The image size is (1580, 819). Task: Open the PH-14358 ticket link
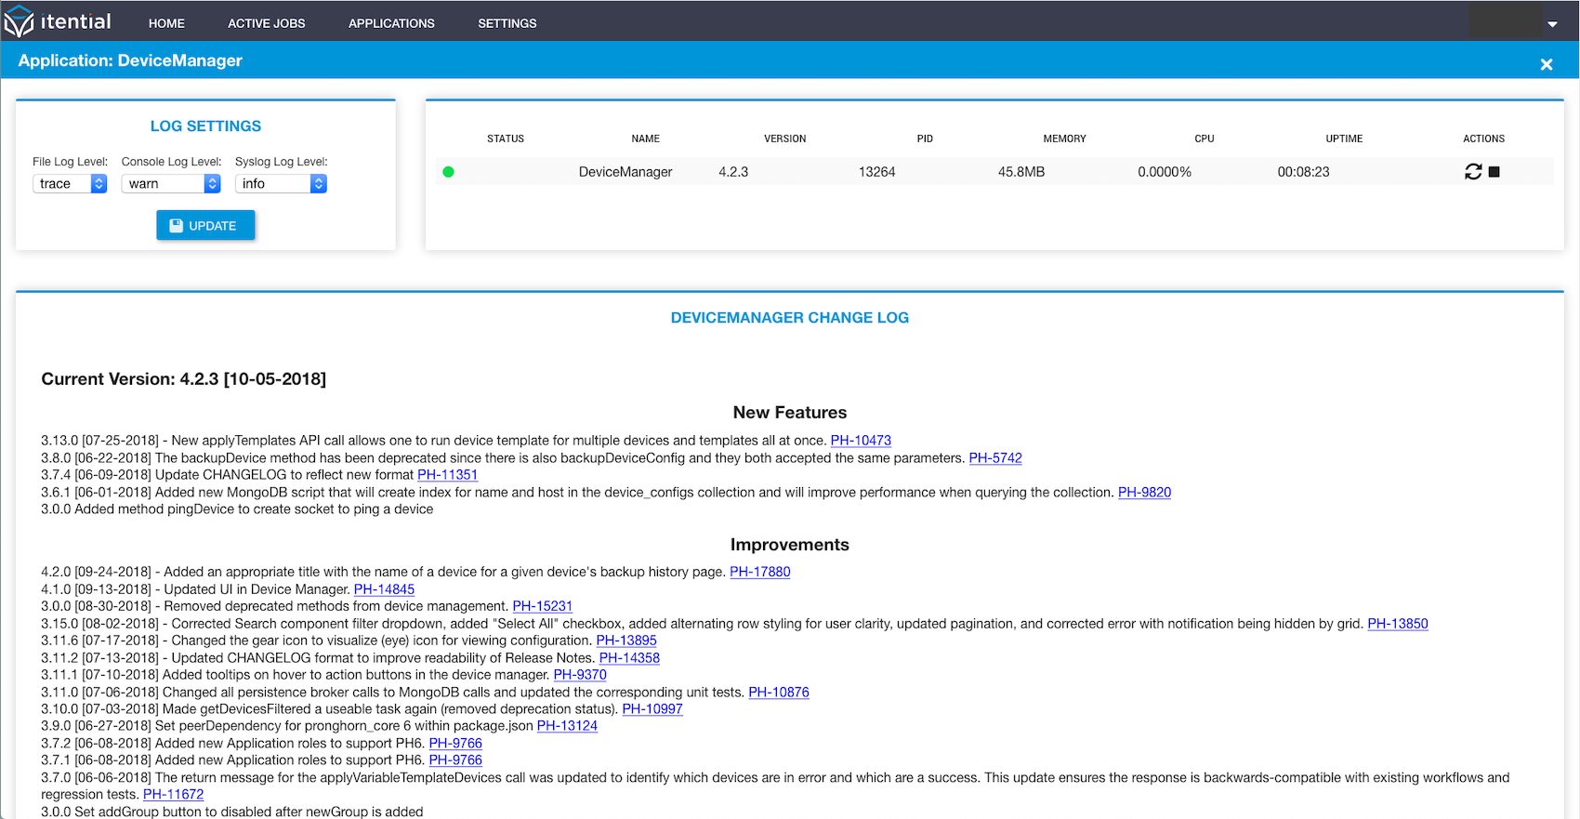tap(629, 658)
